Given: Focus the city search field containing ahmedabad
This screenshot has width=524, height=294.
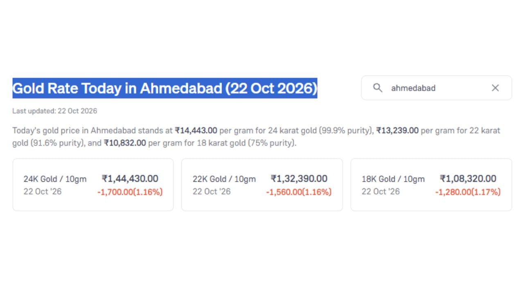Looking at the screenshot, I should [436, 88].
